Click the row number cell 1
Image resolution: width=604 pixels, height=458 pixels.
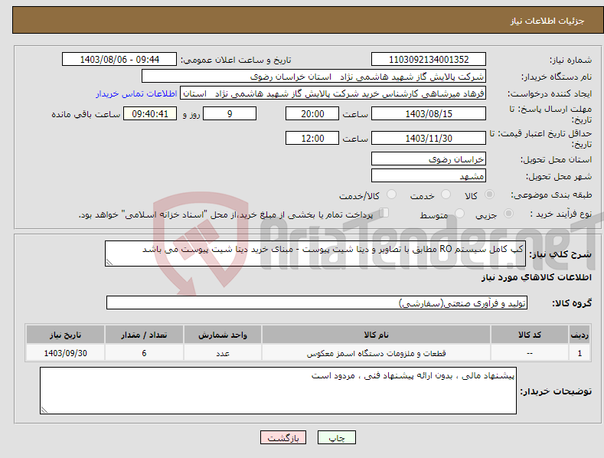[x=580, y=353]
